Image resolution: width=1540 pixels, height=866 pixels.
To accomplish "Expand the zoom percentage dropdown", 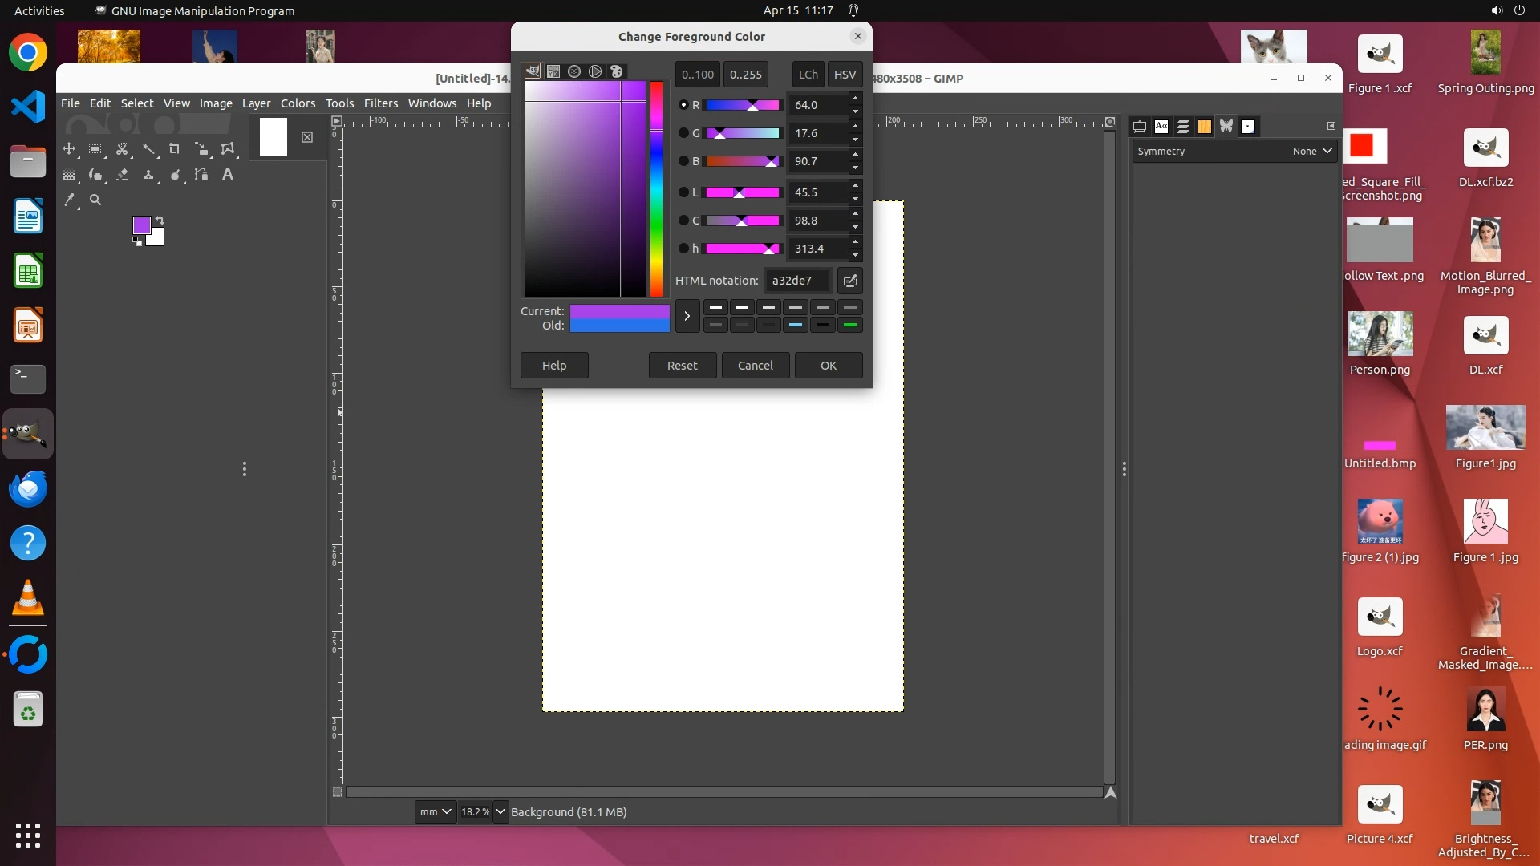I will point(500,812).
